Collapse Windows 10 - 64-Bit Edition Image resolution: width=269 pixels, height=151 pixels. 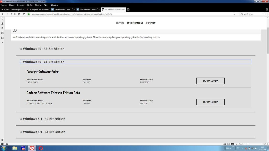coord(136,62)
